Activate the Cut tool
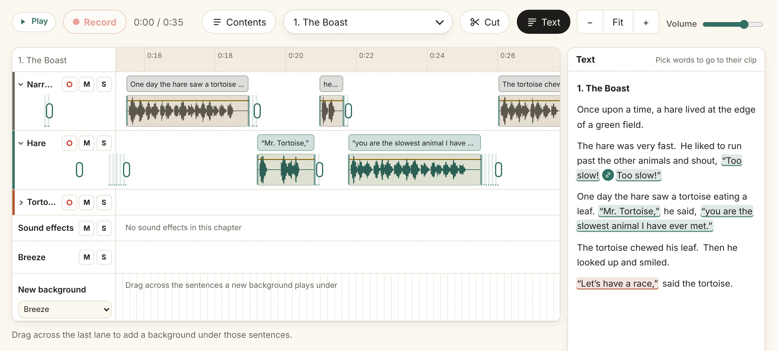Image resolution: width=777 pixels, height=351 pixels. [484, 22]
